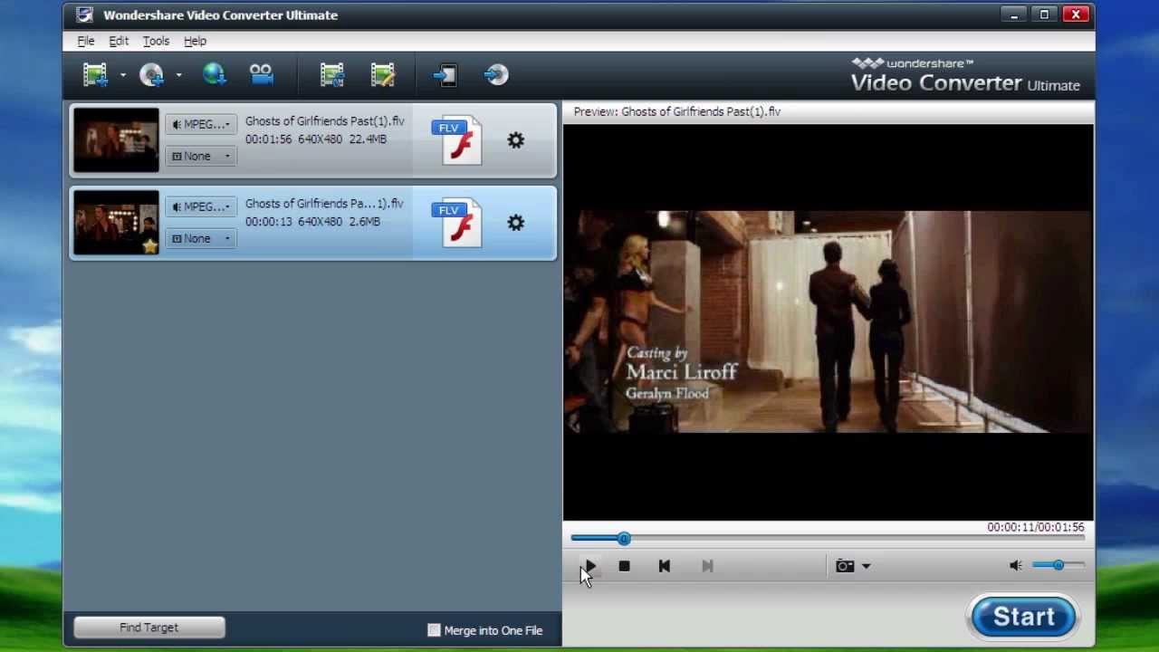The width and height of the screenshot is (1159, 652).
Task: Click FLV output format icon for second clip
Action: (457, 223)
